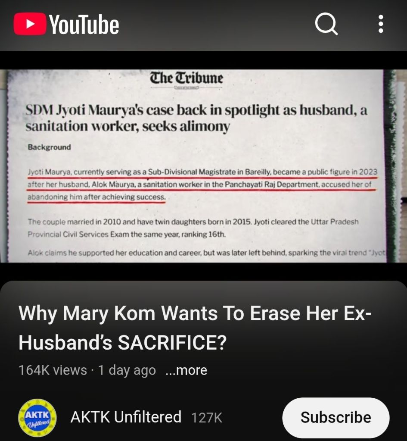Subscribe to AKTK Unfiltered
Screen dimensions: 407x441
coord(336,417)
